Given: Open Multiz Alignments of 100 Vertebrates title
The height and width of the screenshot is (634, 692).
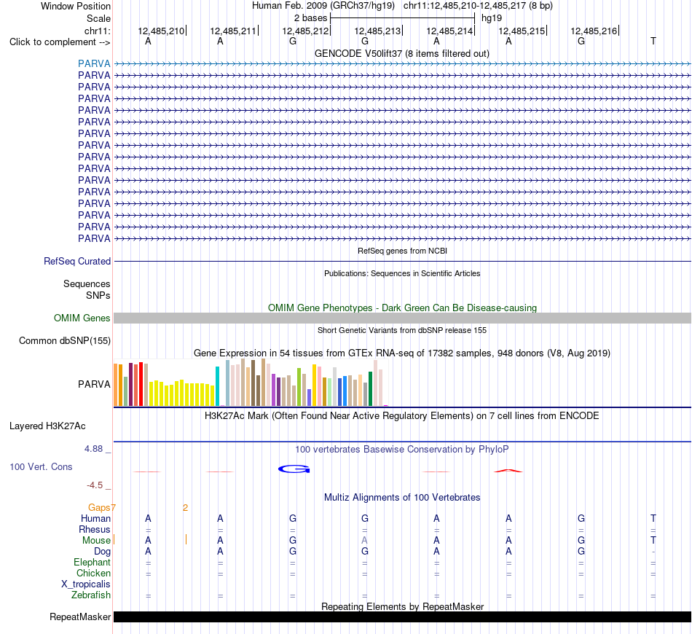Looking at the screenshot, I should pos(402,498).
